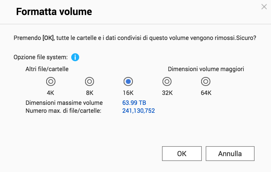Click the 4K text label
This screenshot has height=172, width=271.
pos(51,93)
